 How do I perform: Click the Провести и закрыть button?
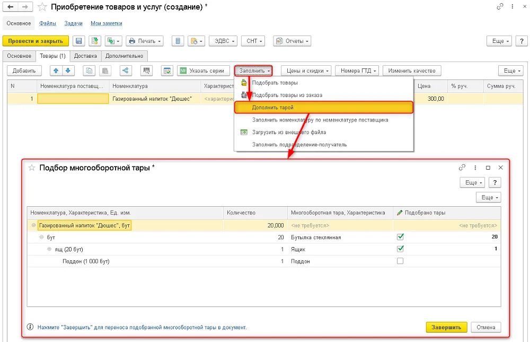tap(36, 41)
